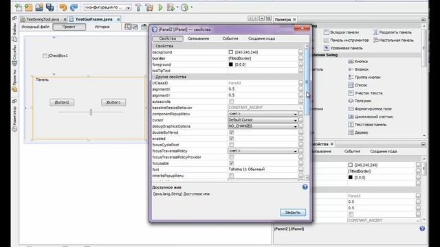Screen dimensions: 440x247
Task: Click the New File toolbar icon
Action: tap(19, 8)
